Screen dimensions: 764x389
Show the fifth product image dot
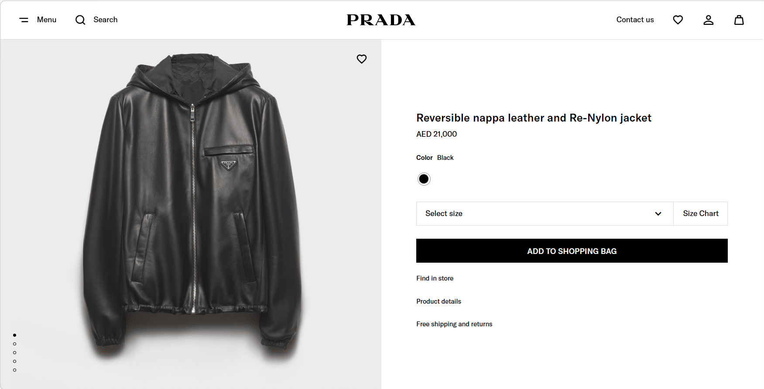point(15,370)
